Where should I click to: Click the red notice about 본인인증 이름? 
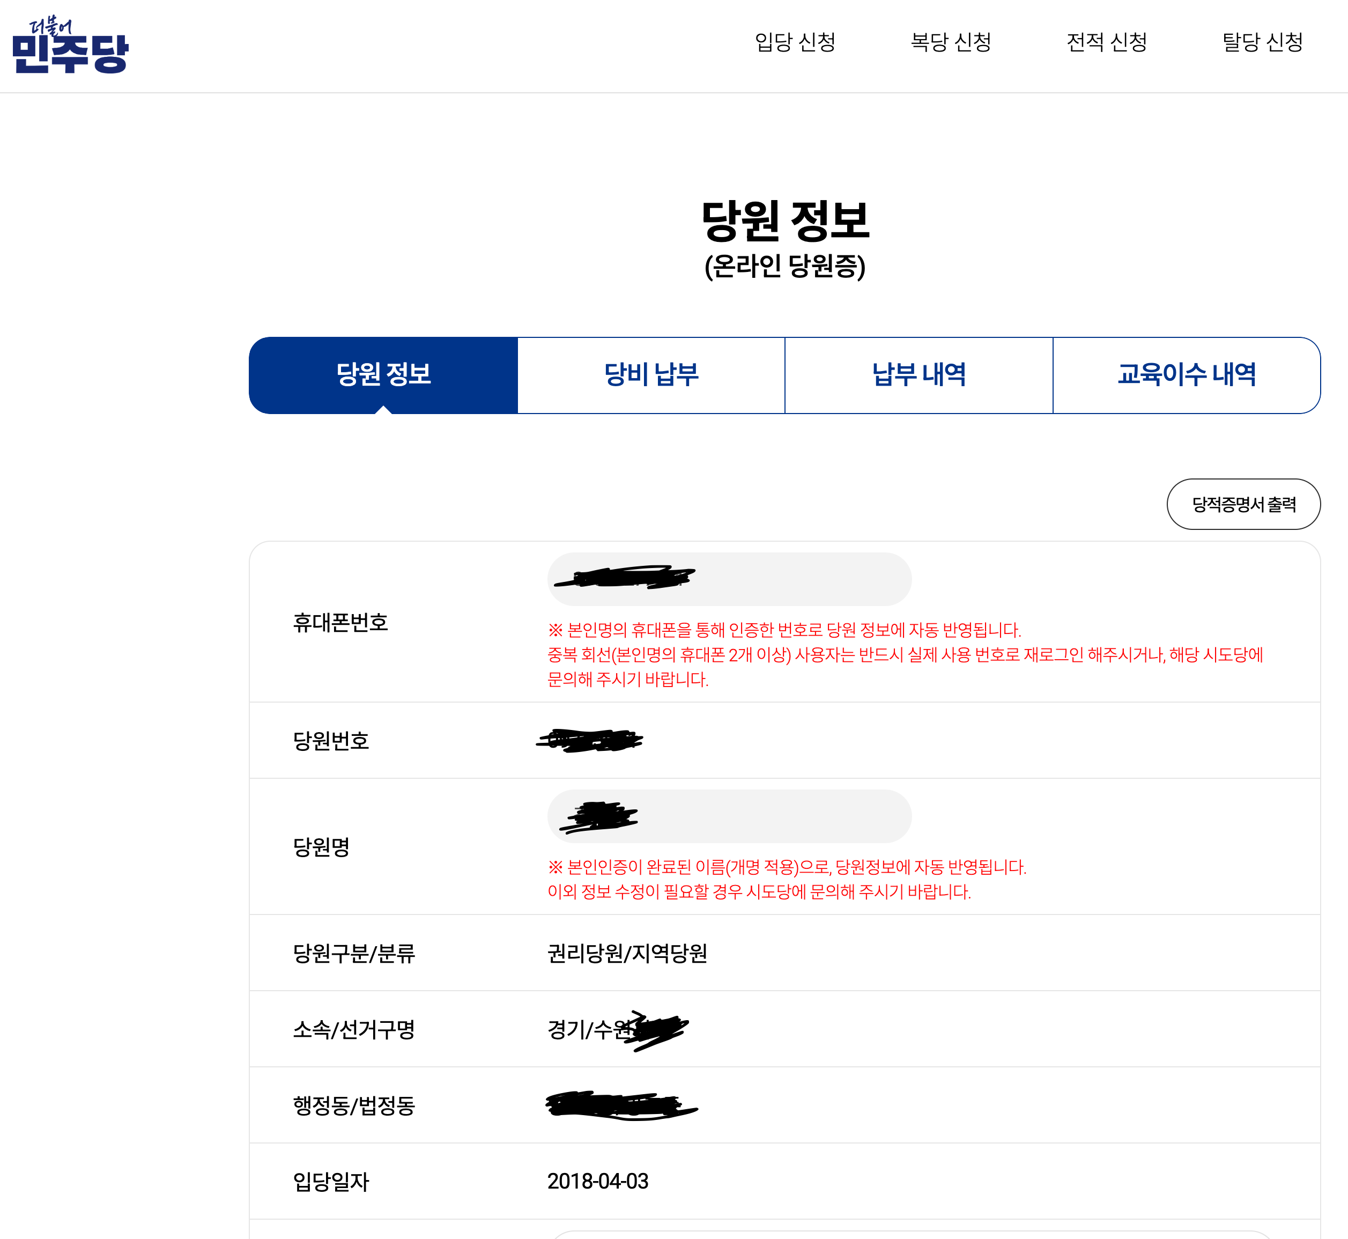click(787, 879)
